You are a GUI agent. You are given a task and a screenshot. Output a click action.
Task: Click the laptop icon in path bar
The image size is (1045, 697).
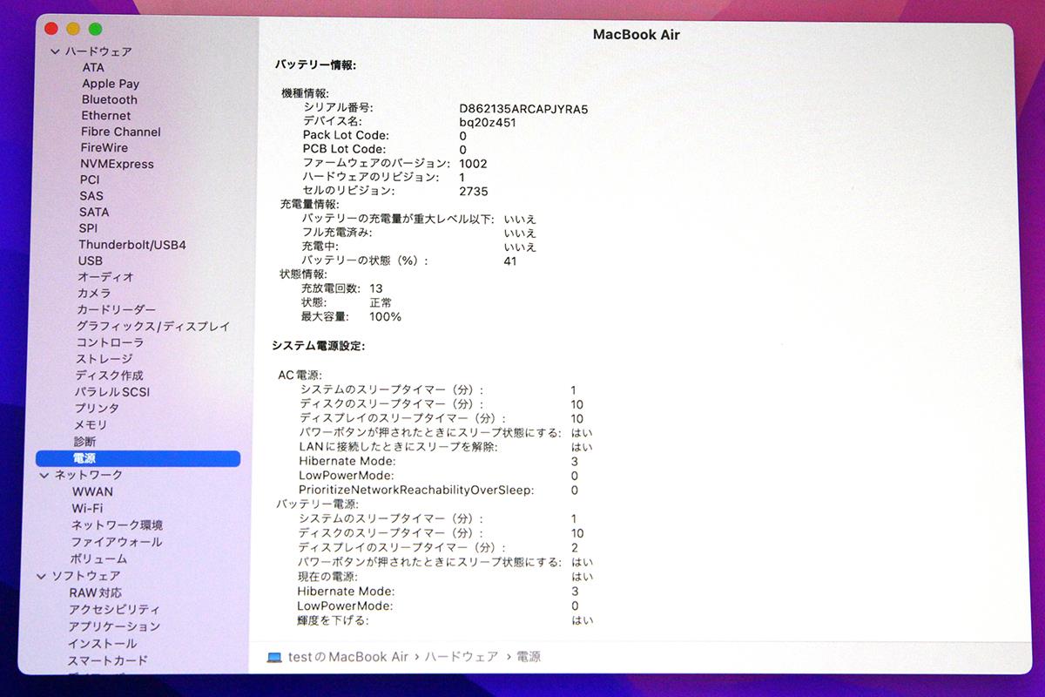(274, 657)
